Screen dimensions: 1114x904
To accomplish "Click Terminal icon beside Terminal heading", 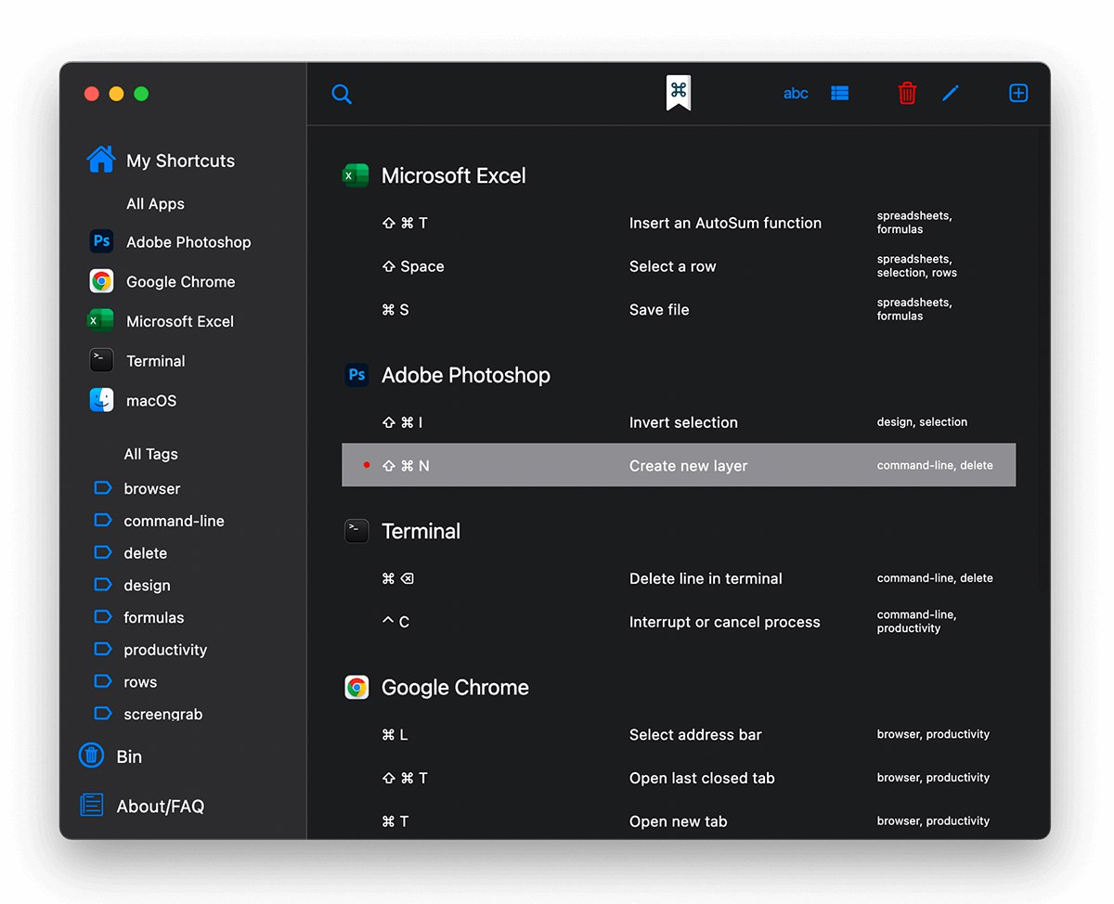I will tap(356, 531).
